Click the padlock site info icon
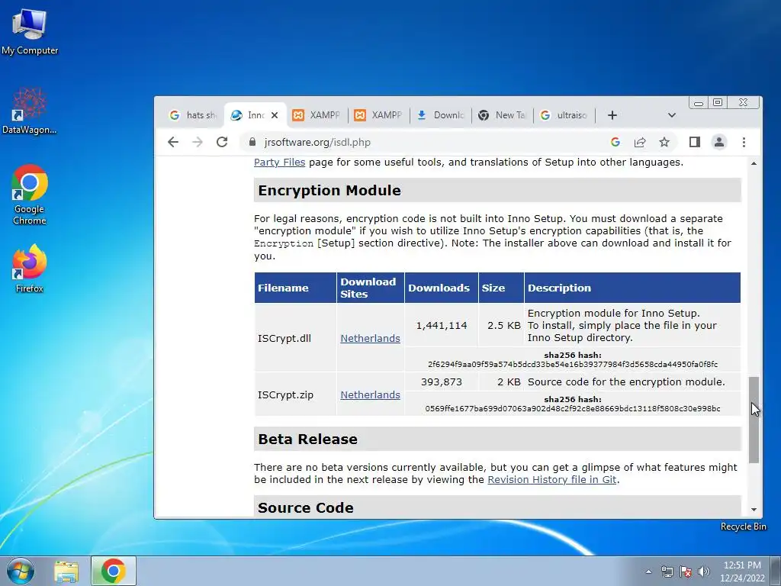781x586 pixels. (x=252, y=142)
